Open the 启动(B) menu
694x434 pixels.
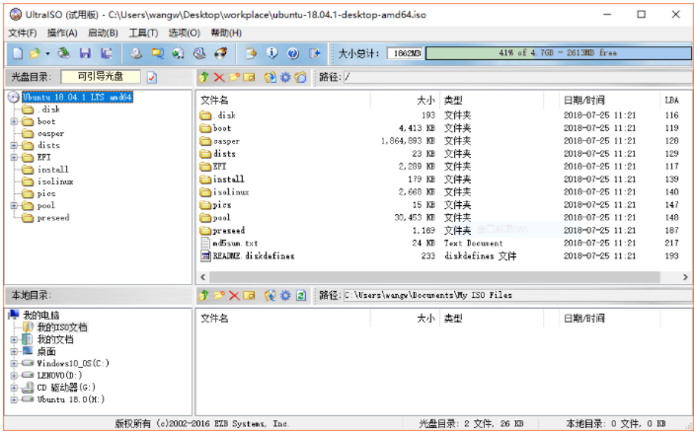point(103,34)
